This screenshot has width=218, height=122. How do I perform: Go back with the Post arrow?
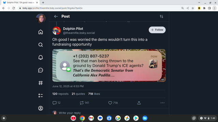56,17
